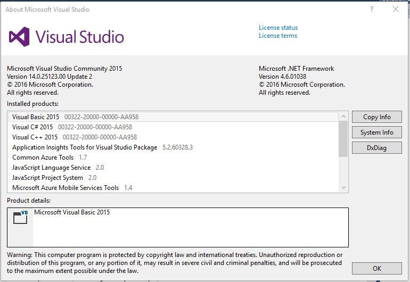
Task: Select Common Azure Tools 1.7 entry
Action: coord(174,157)
